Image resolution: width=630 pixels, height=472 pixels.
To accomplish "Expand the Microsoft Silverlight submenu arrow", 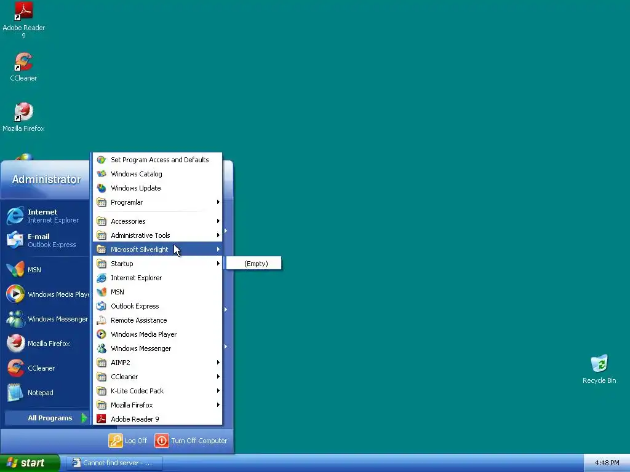I will pyautogui.click(x=218, y=250).
